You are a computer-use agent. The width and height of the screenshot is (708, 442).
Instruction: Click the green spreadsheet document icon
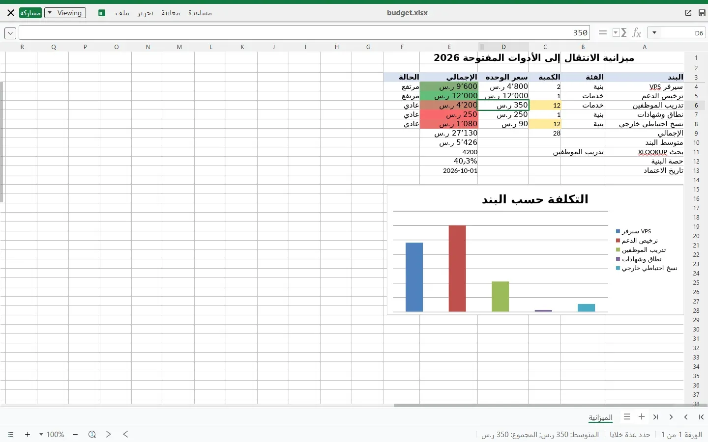pos(101,13)
